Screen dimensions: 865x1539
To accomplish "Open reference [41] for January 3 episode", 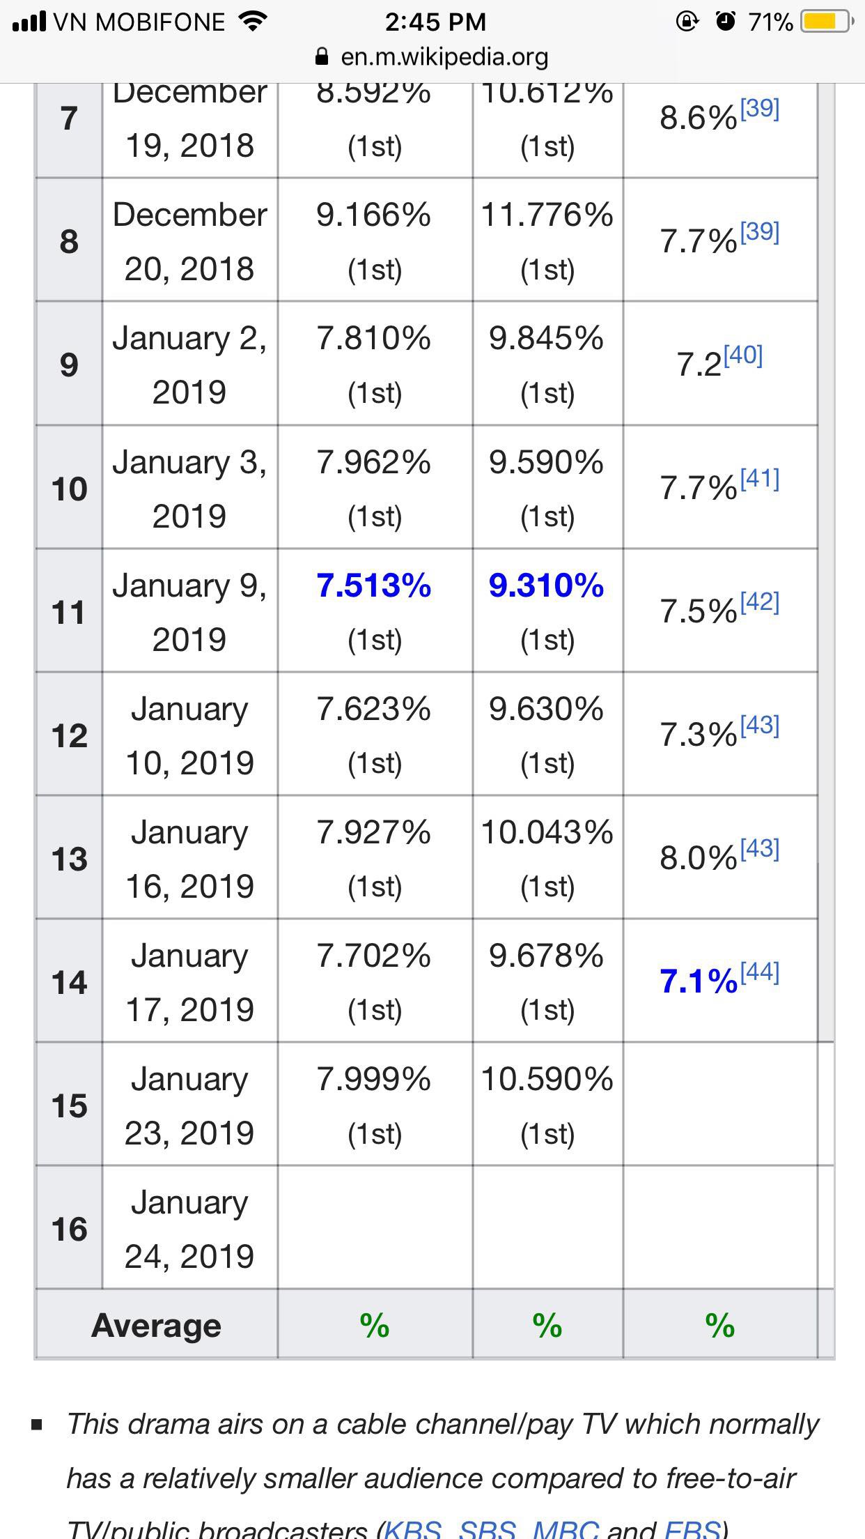I will click(759, 479).
